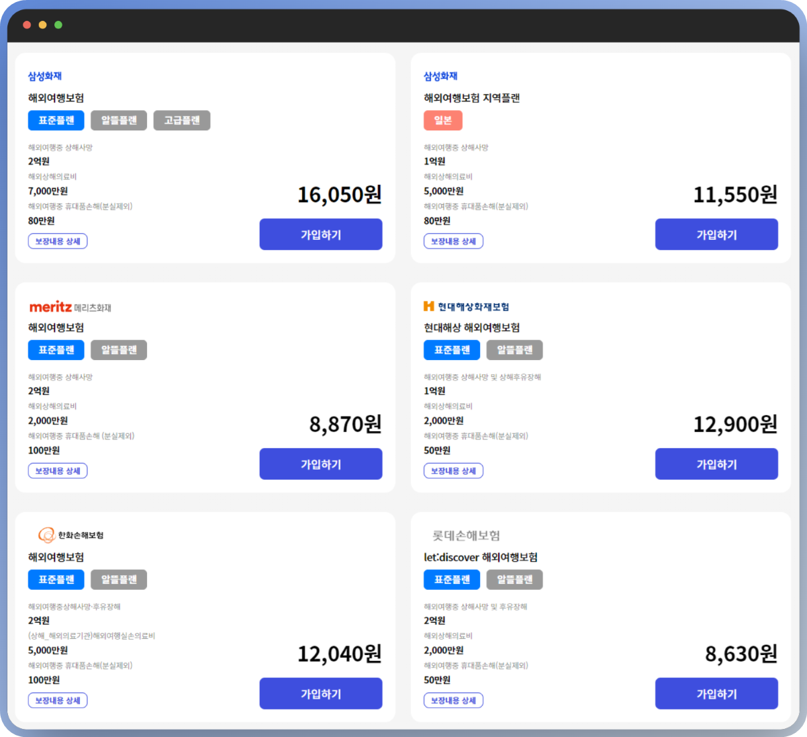Select 표준플랜 tab in 롯데손해보험 card

pos(452,580)
